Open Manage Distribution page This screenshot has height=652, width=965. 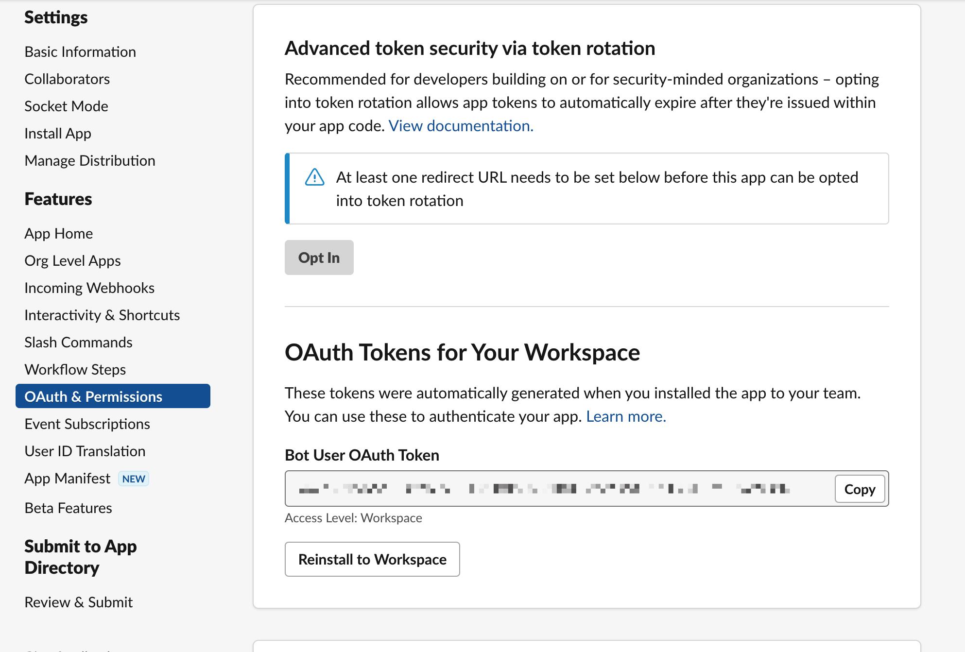coord(90,161)
